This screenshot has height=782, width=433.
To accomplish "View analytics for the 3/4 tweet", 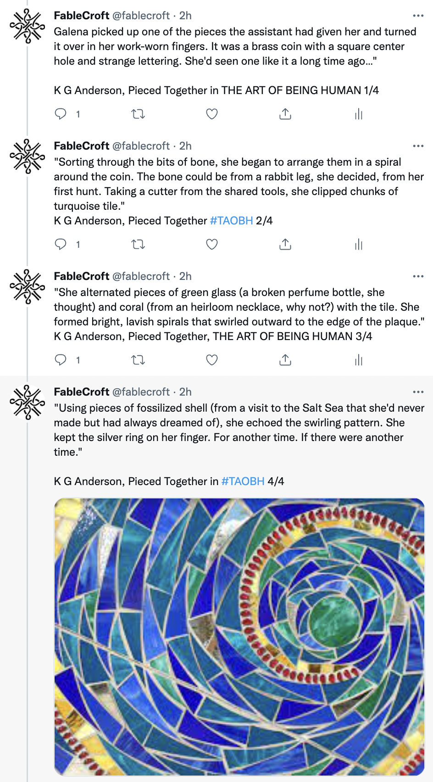I will point(359,360).
